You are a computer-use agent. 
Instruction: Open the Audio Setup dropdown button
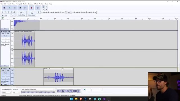[x=22, y=14]
